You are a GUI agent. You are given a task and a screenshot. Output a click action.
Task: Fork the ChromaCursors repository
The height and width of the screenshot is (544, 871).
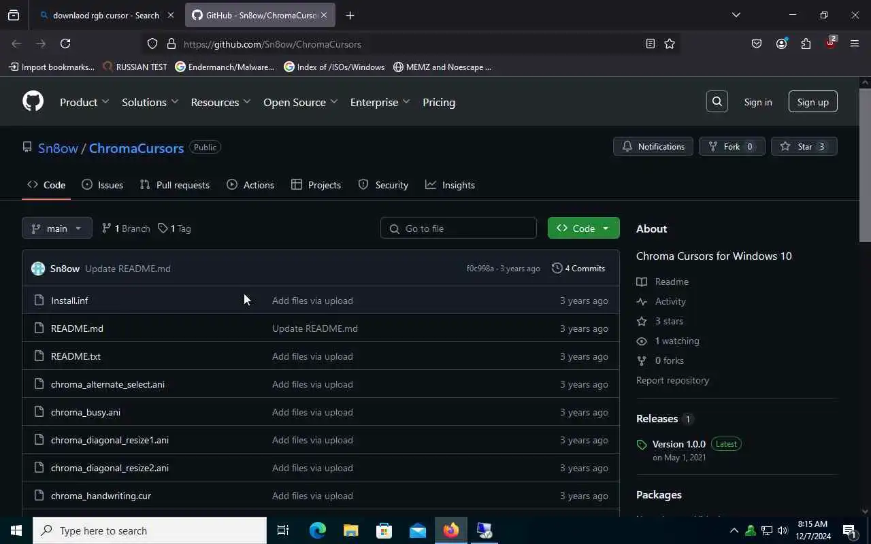(x=732, y=146)
